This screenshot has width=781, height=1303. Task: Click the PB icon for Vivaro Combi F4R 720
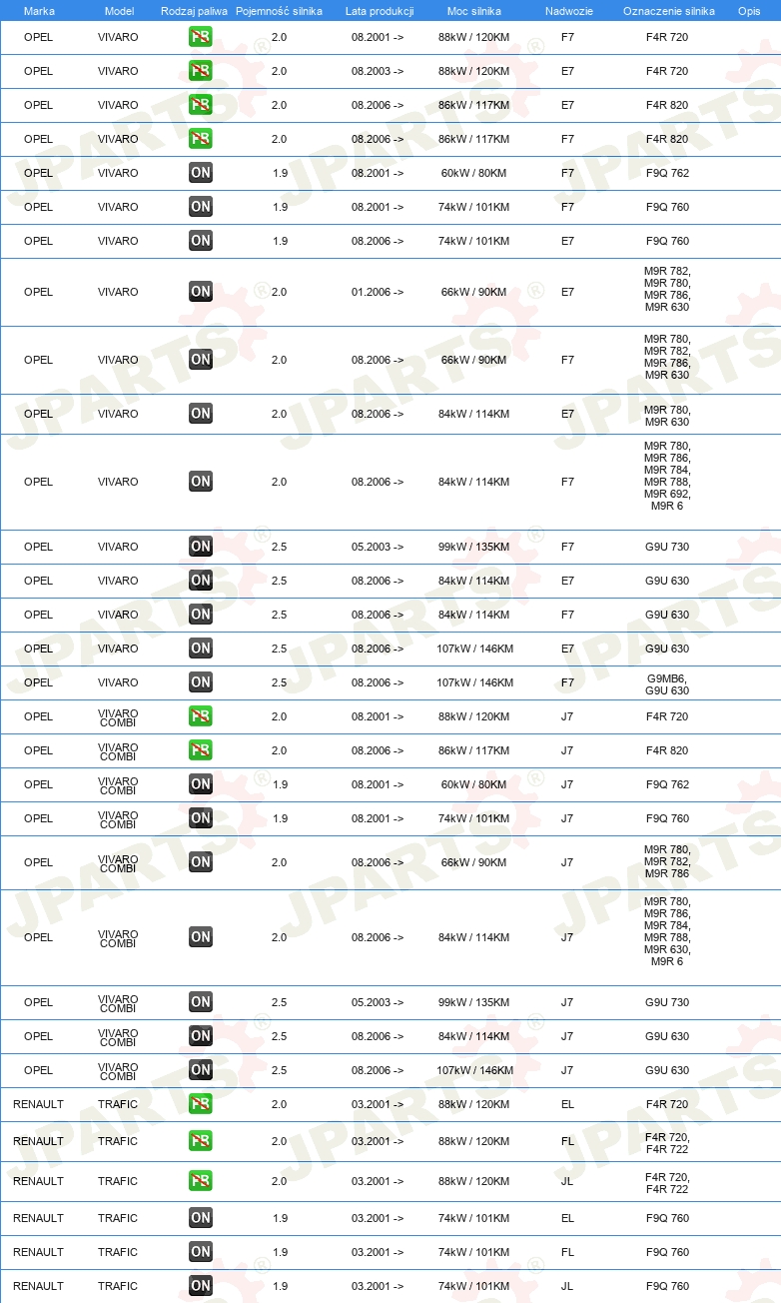point(201,716)
